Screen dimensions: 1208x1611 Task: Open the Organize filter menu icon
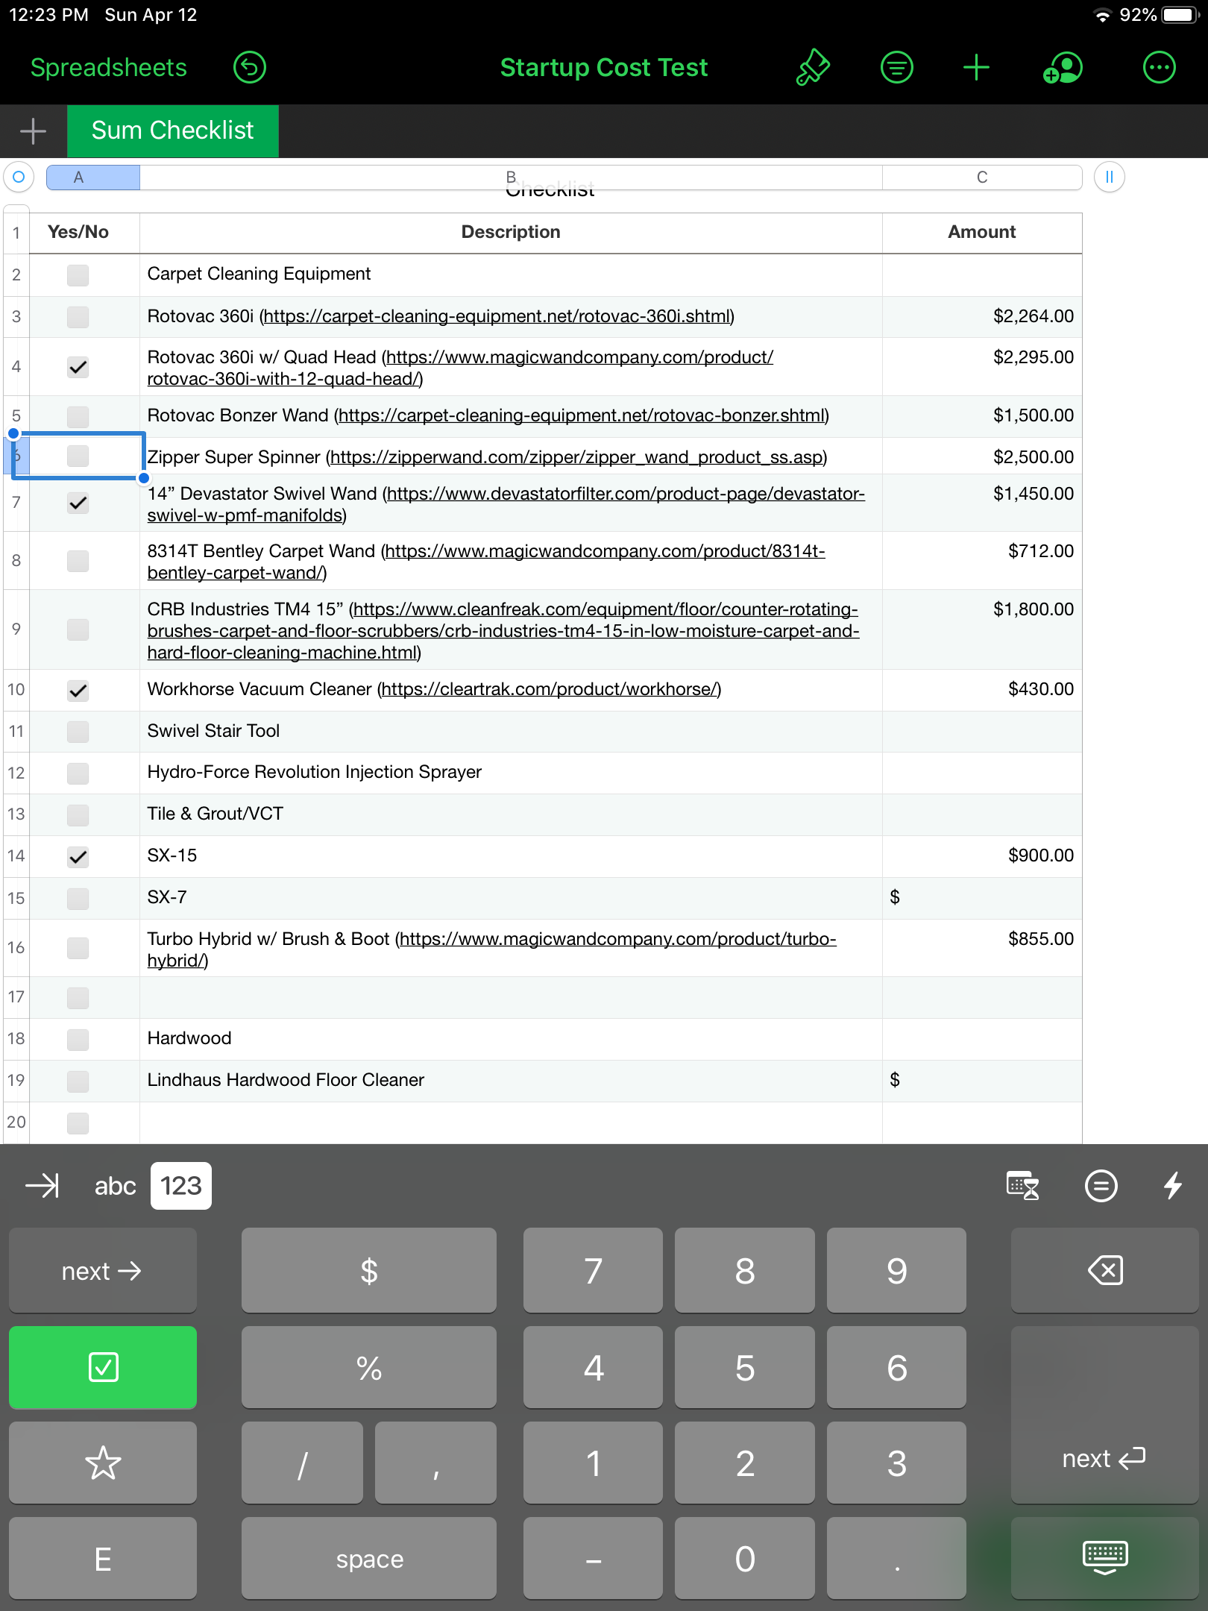coord(896,68)
